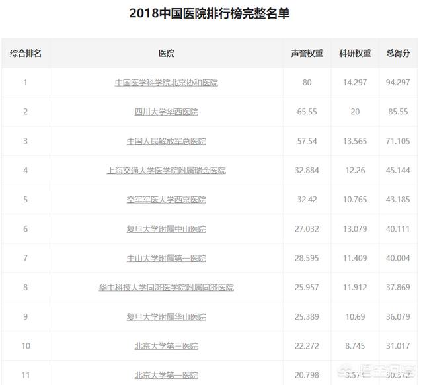Image resolution: width=423 pixels, height=385 pixels.
Task: Select total score 71.105
Action: [398, 141]
